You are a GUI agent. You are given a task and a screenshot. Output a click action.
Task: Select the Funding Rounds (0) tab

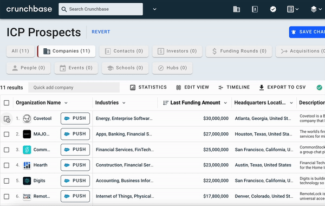[x=239, y=51]
